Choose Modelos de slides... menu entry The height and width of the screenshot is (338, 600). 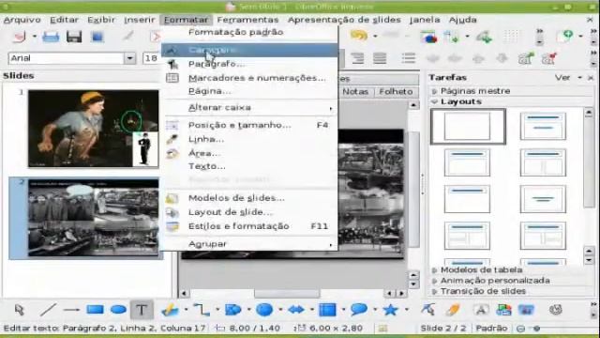click(249, 198)
